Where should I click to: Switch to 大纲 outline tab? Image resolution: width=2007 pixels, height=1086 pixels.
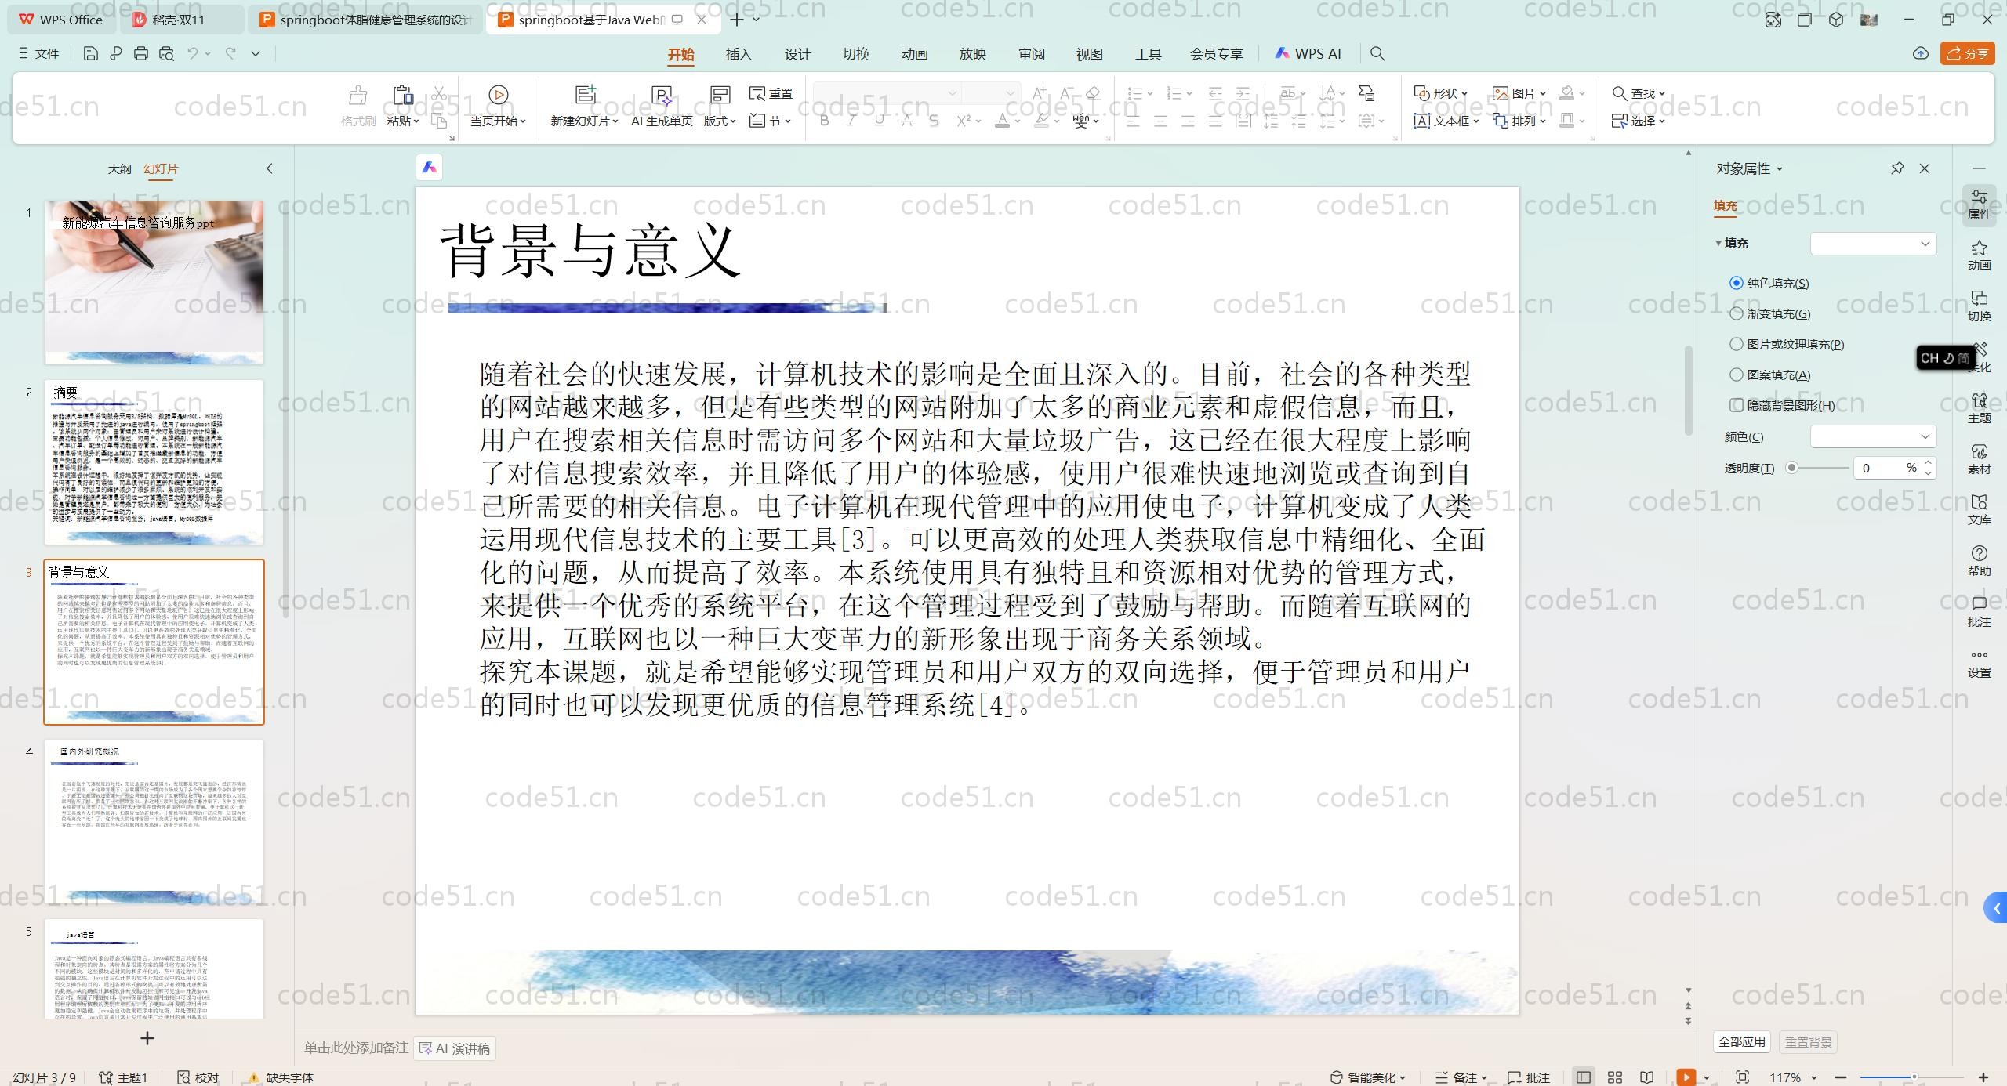(119, 168)
